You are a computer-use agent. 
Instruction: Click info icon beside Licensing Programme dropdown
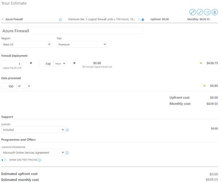67,153
